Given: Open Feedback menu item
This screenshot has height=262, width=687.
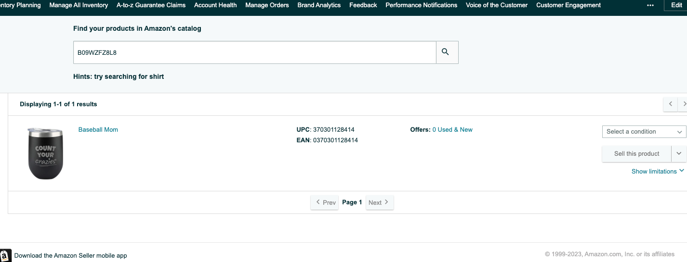Looking at the screenshot, I should [x=363, y=5].
